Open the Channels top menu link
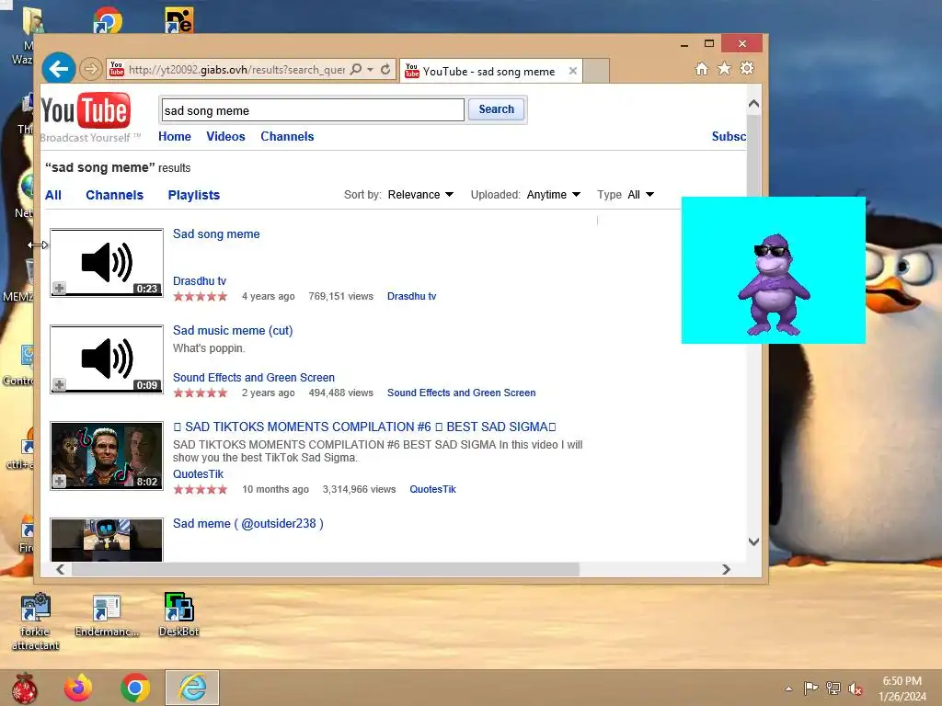 287,136
